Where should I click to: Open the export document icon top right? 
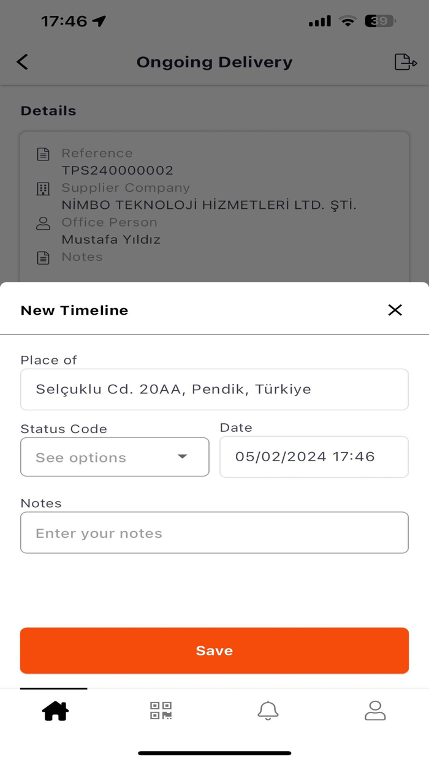(x=405, y=62)
